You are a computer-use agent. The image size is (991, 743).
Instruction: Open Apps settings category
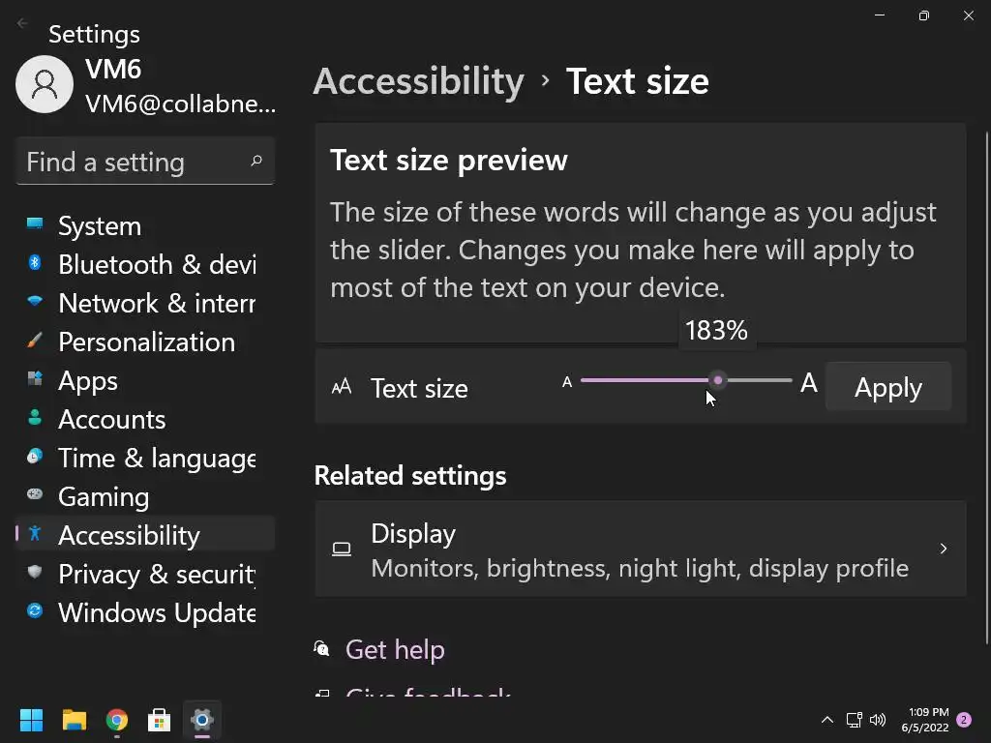point(88,380)
